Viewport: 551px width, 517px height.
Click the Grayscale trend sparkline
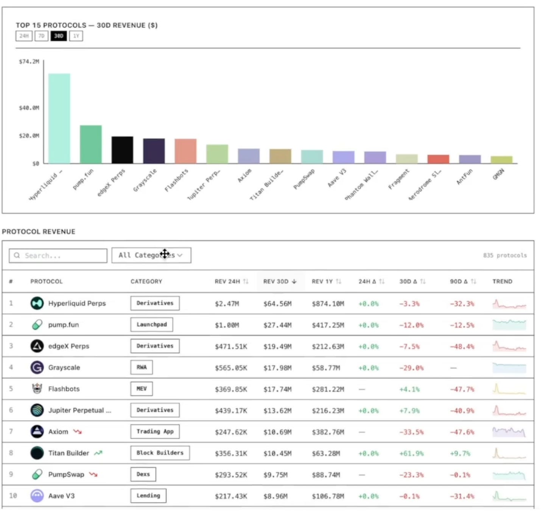pyautogui.click(x=509, y=368)
